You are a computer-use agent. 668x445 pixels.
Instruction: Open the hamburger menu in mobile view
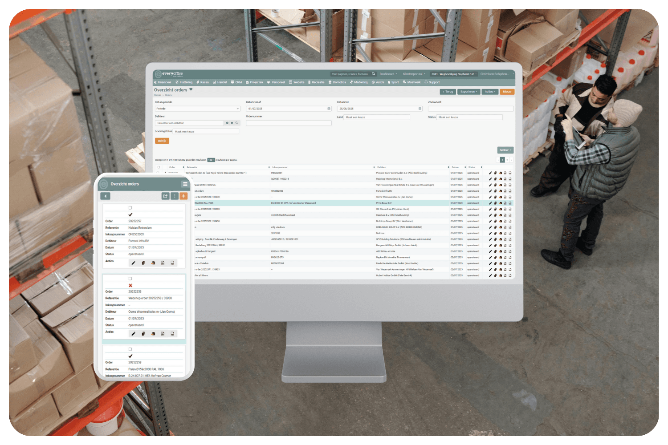pyautogui.click(x=185, y=184)
